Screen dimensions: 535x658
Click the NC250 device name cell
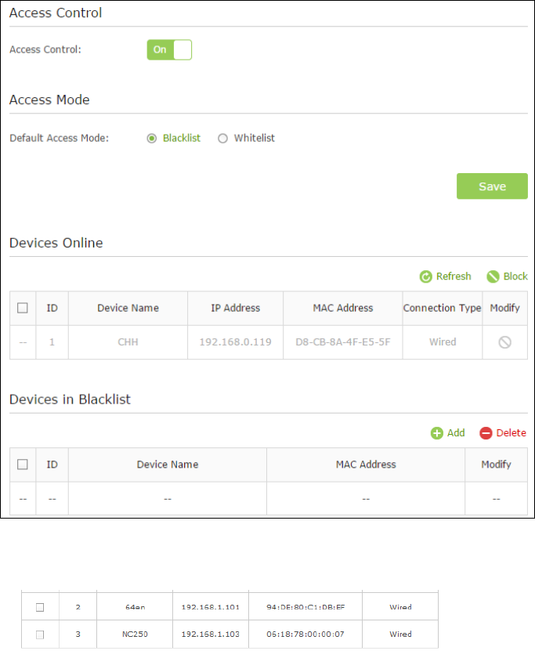(x=135, y=634)
